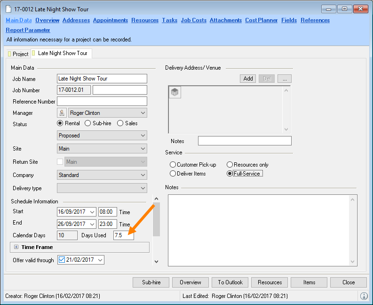Open the Delivery type dropdown
373x305 pixels.
143,188
